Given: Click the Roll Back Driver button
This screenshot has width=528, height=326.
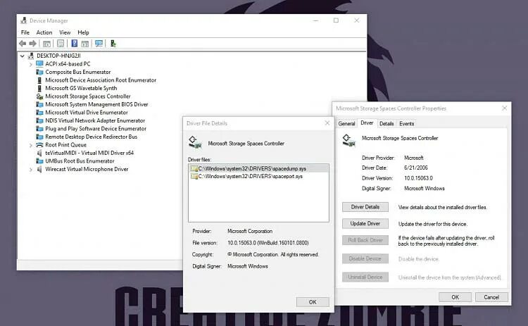Looking at the screenshot, I should [365, 240].
